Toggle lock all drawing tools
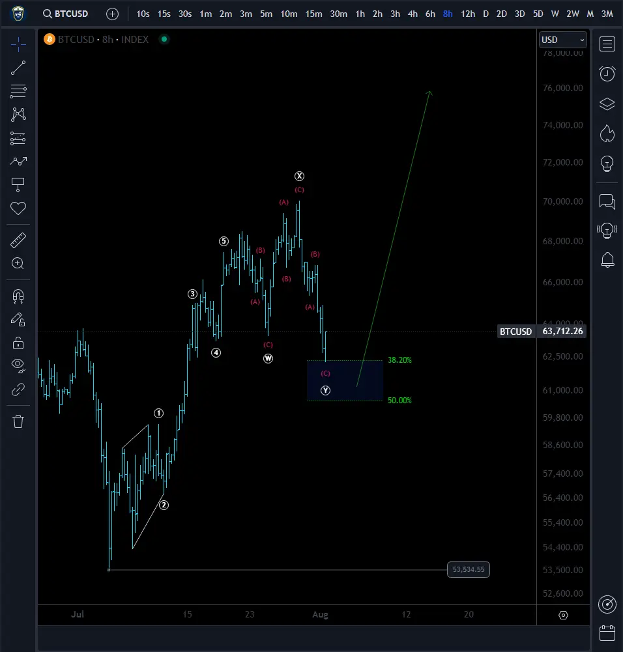 18,343
